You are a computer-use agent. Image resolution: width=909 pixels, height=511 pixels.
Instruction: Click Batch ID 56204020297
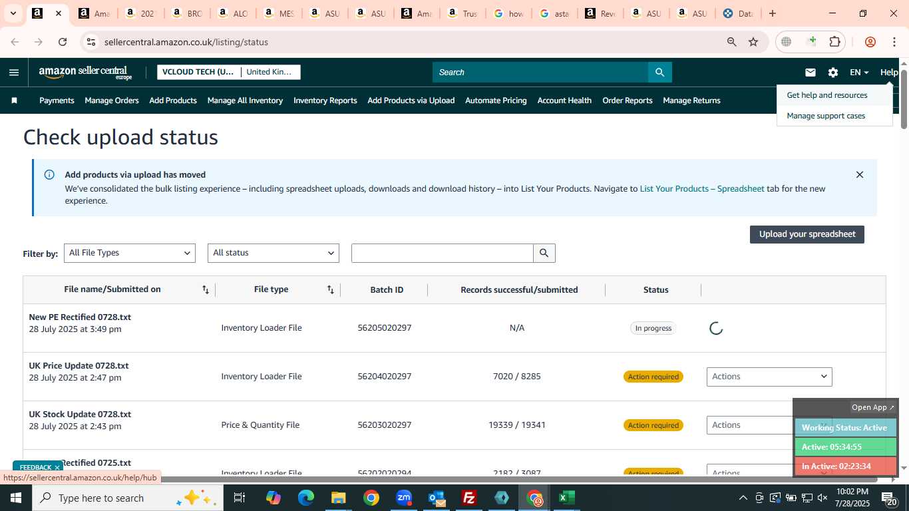tap(385, 377)
